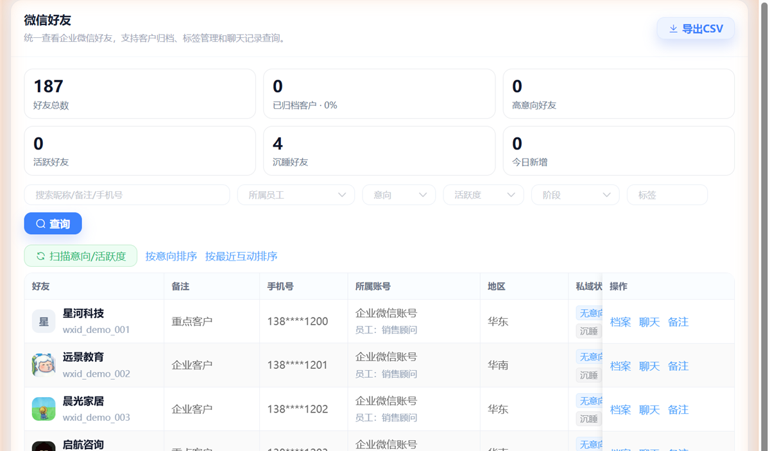Click the 备注 action link for 星河科技
The image size is (770, 451).
(x=678, y=322)
